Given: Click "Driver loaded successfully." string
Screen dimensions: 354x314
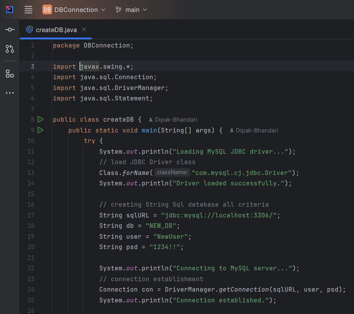Looking at the screenshot, I should click(229, 183).
